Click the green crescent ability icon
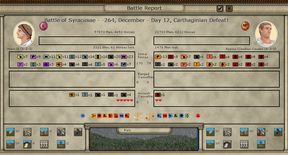 [187, 116]
